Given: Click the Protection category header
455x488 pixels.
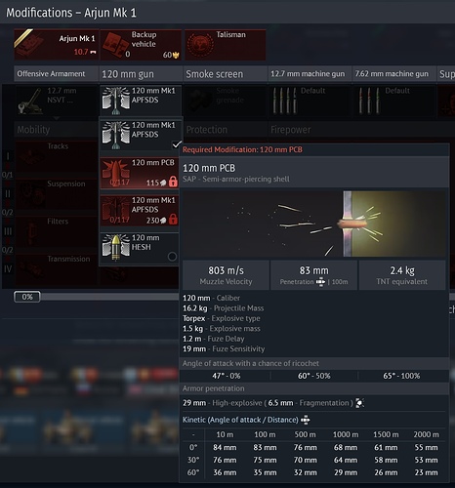Looking at the screenshot, I should coord(207,130).
